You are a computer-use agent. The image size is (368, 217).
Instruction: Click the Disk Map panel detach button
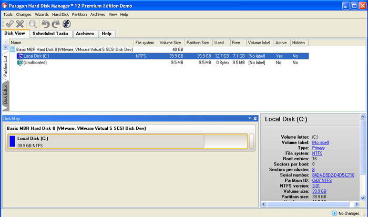click(x=255, y=118)
